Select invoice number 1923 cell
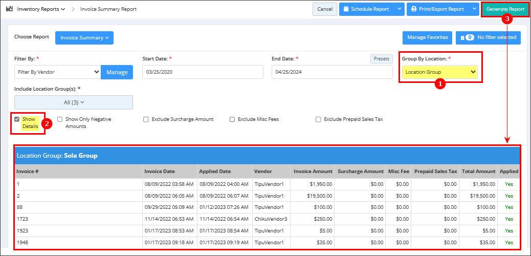This screenshot has width=531, height=256. pos(78,230)
